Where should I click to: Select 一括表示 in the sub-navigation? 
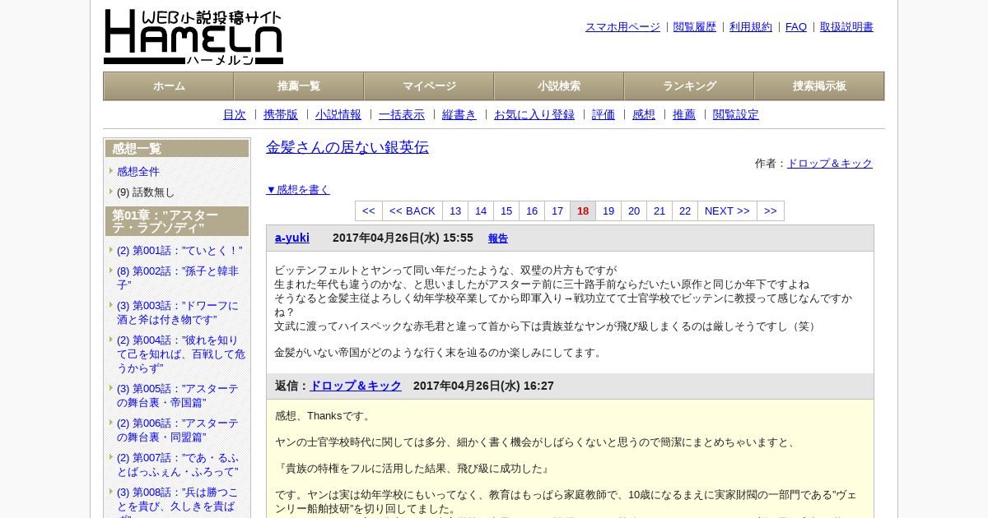(402, 114)
